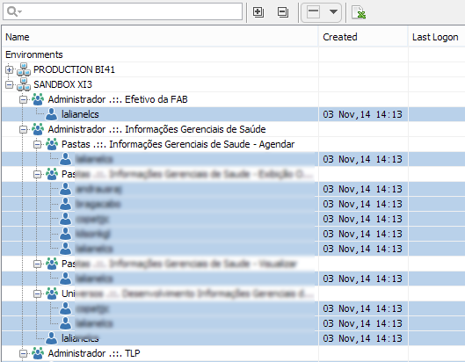Click the level selector minus button
Screen dimensions: 465x362
(313, 11)
